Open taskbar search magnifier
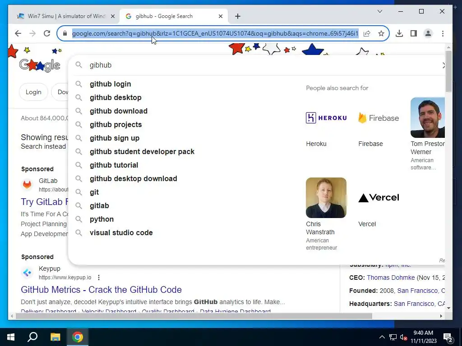Screen dimensions: 462x346 click(x=32, y=337)
